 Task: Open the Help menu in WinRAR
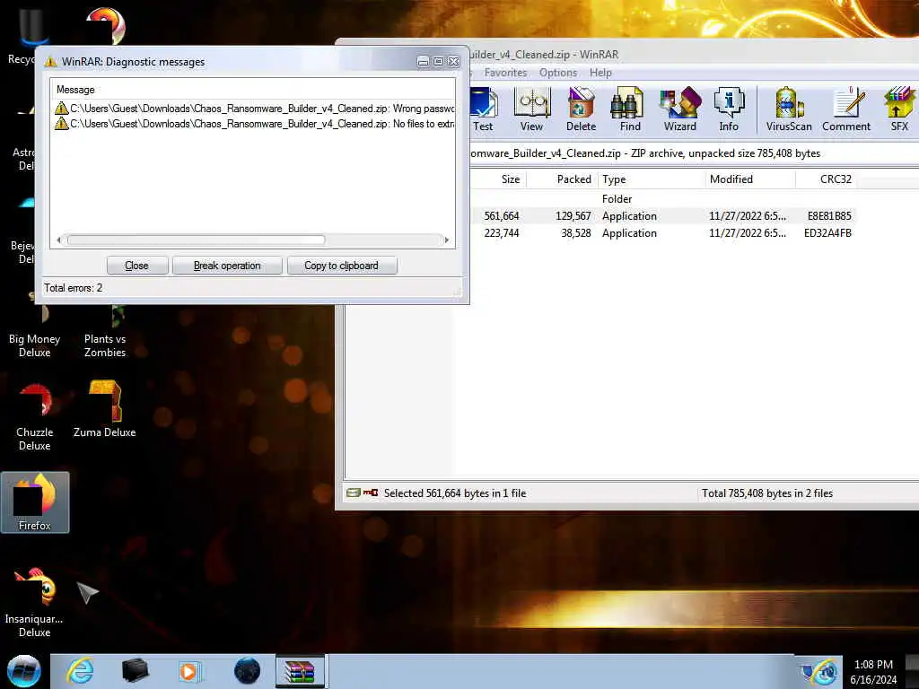[x=600, y=73]
